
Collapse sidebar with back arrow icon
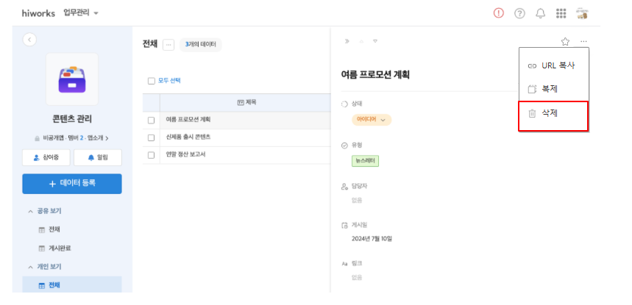coord(29,40)
